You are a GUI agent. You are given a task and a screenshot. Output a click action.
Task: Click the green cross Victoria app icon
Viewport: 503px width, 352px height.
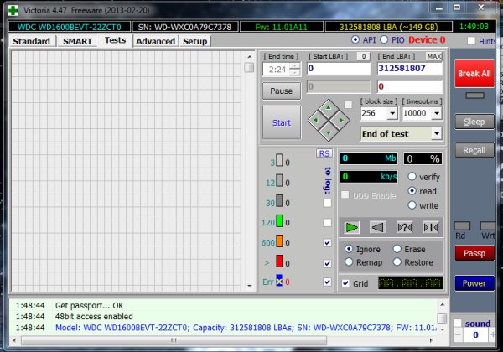click(13, 10)
